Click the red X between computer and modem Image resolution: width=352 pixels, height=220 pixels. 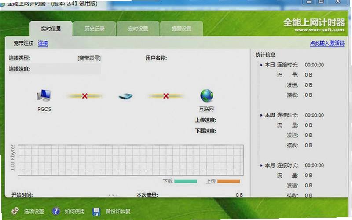[x=84, y=96]
